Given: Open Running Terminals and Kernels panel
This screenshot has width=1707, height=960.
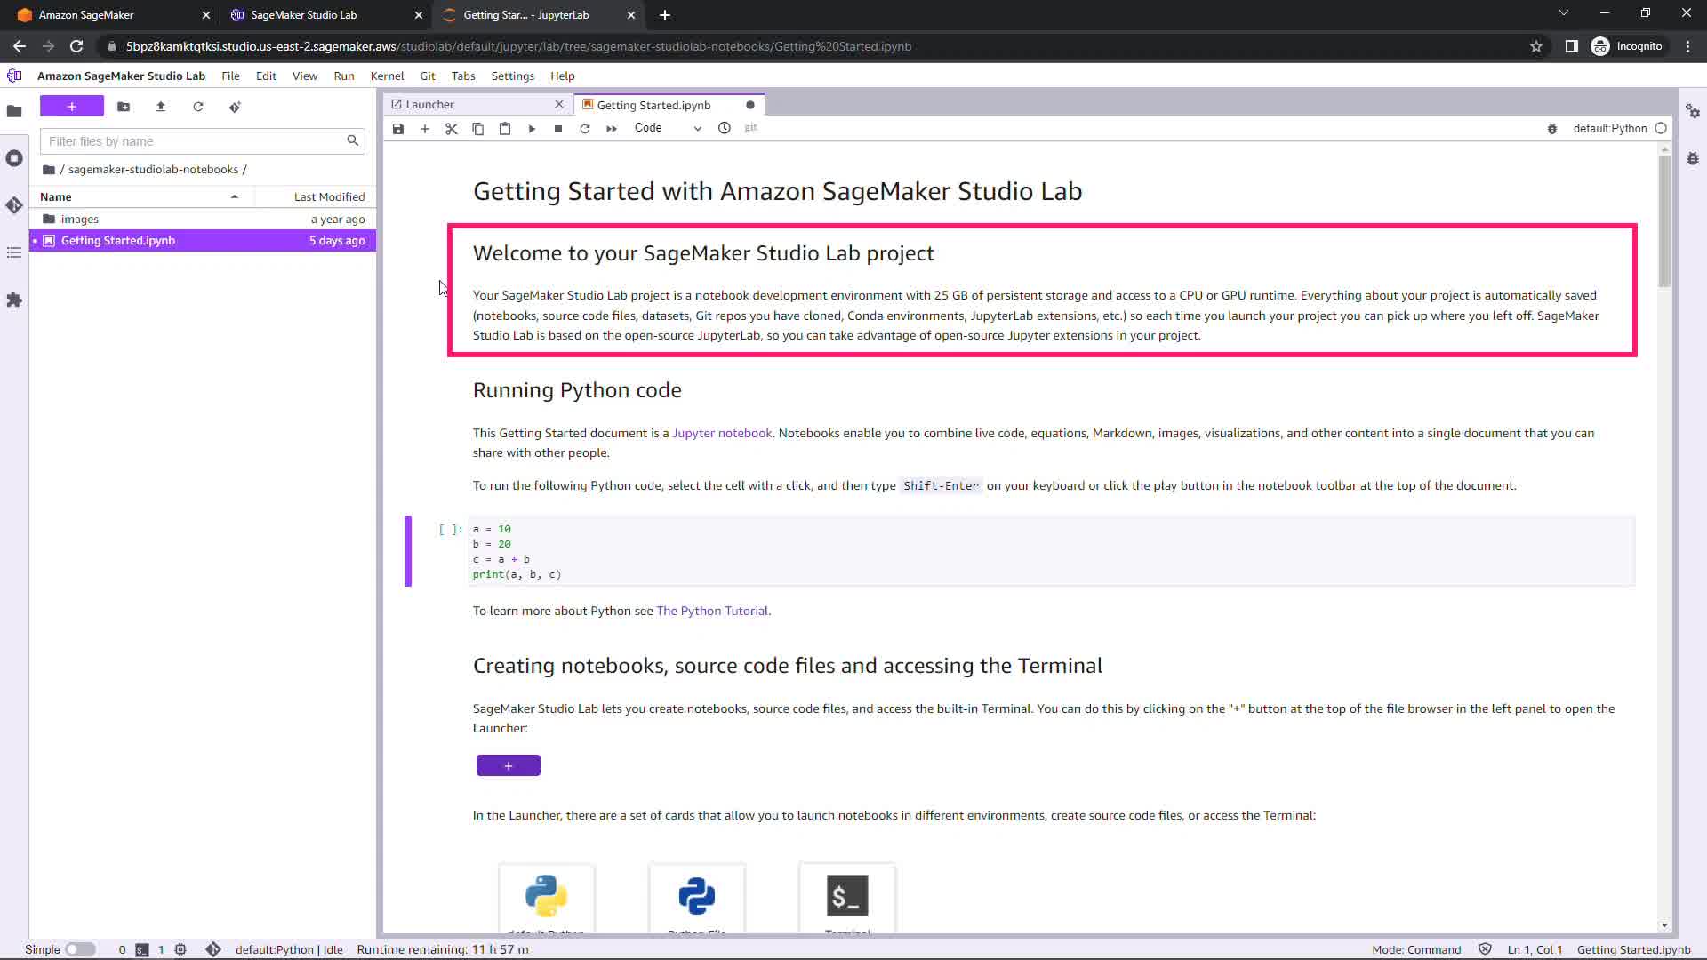Looking at the screenshot, I should click(14, 158).
